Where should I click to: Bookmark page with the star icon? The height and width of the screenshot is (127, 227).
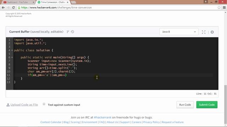pyautogui.click(x=219, y=7)
